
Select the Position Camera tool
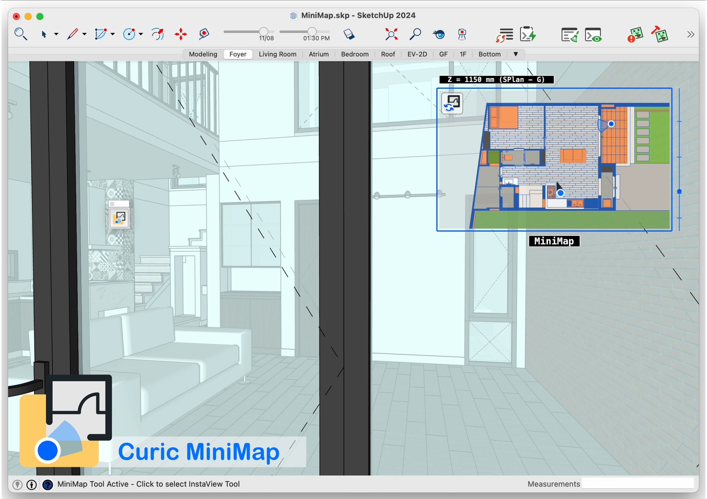tap(462, 34)
